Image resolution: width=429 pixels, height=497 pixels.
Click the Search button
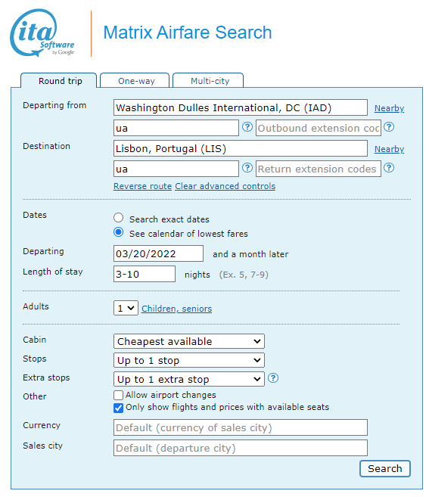tap(385, 468)
